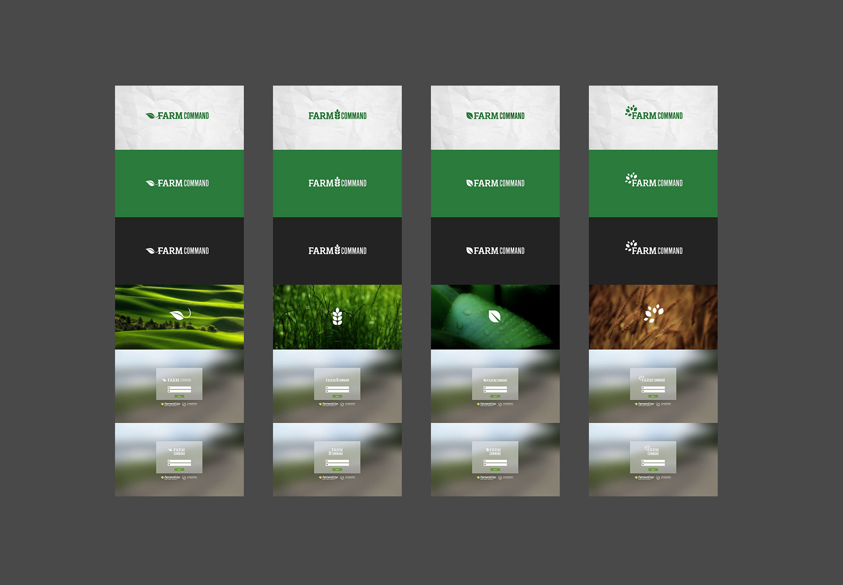This screenshot has width=843, height=585.
Task: Focus the username field under the stacked solid-leaf login logo
Action: point(495,461)
